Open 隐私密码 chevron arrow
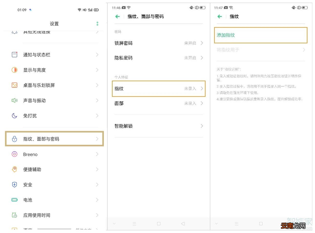 coord(202,58)
